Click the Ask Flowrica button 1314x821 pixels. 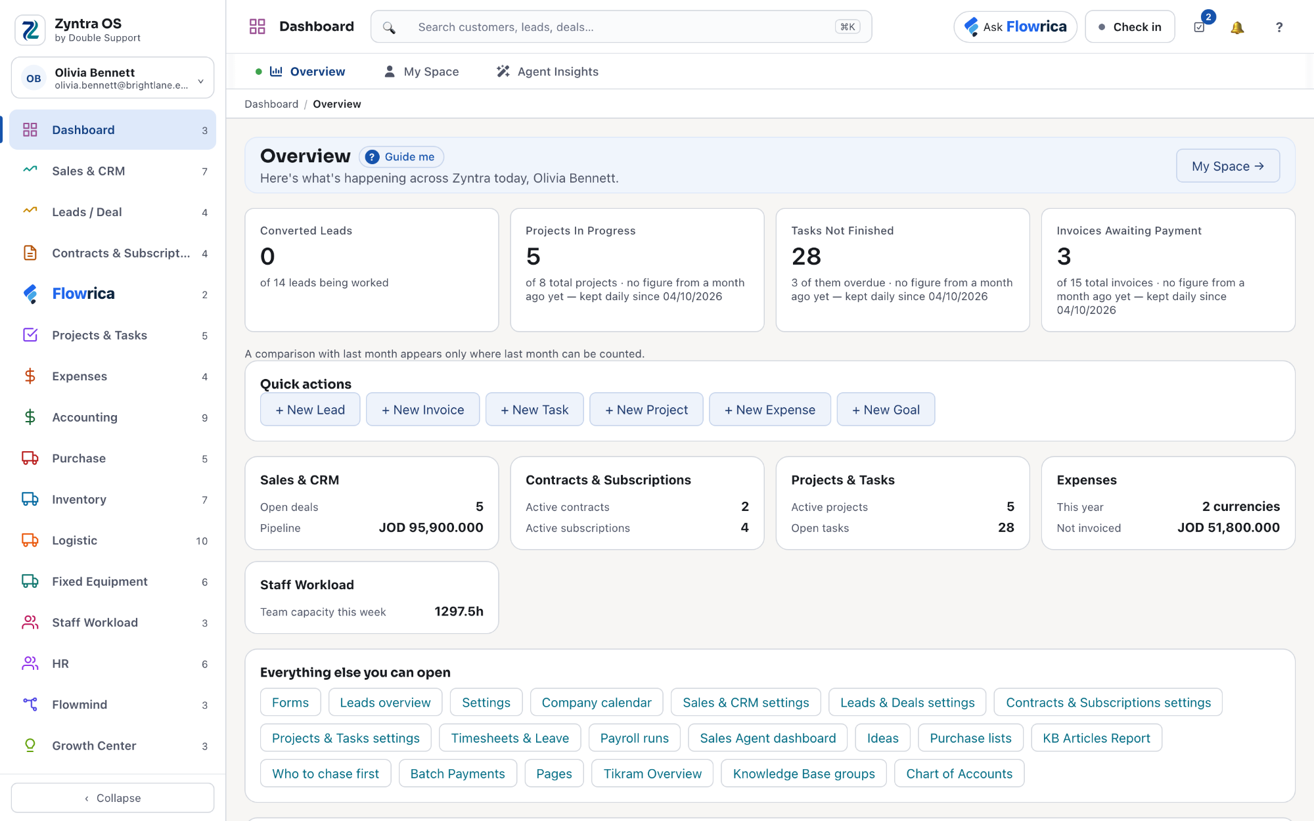[x=1016, y=27]
